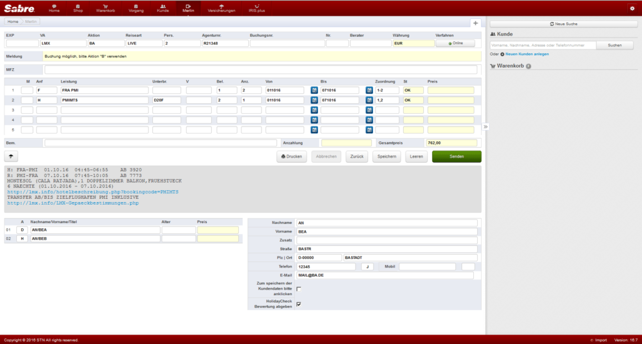The image size is (642, 344).
Task: Open calendar icon for row 5 Von
Action: (x=314, y=130)
